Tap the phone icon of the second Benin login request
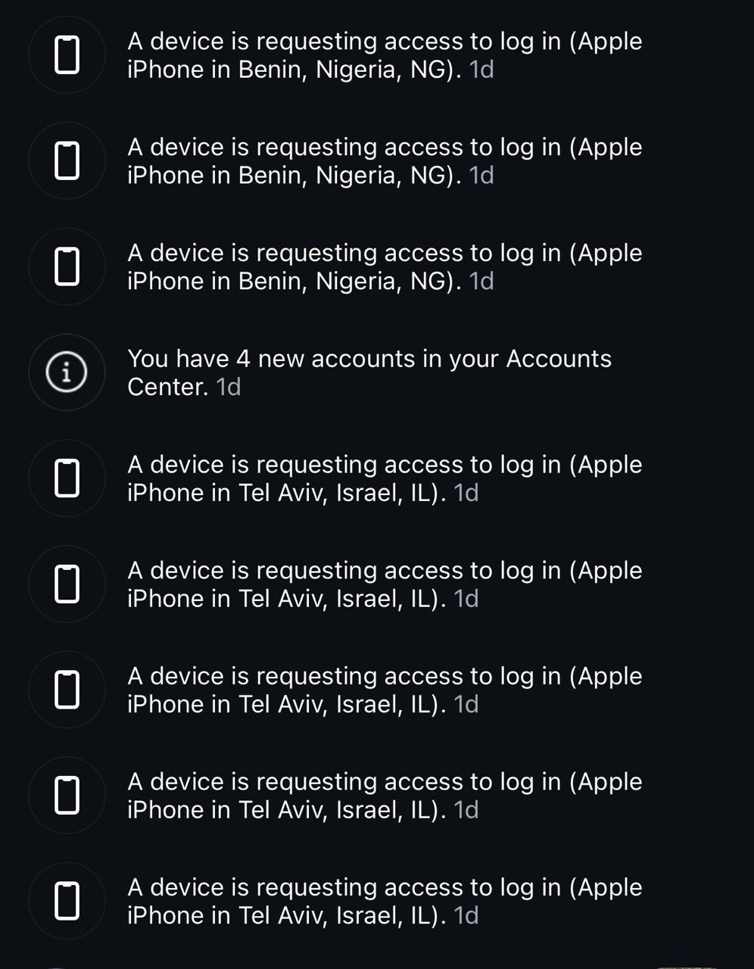754x969 pixels. pyautogui.click(x=67, y=160)
